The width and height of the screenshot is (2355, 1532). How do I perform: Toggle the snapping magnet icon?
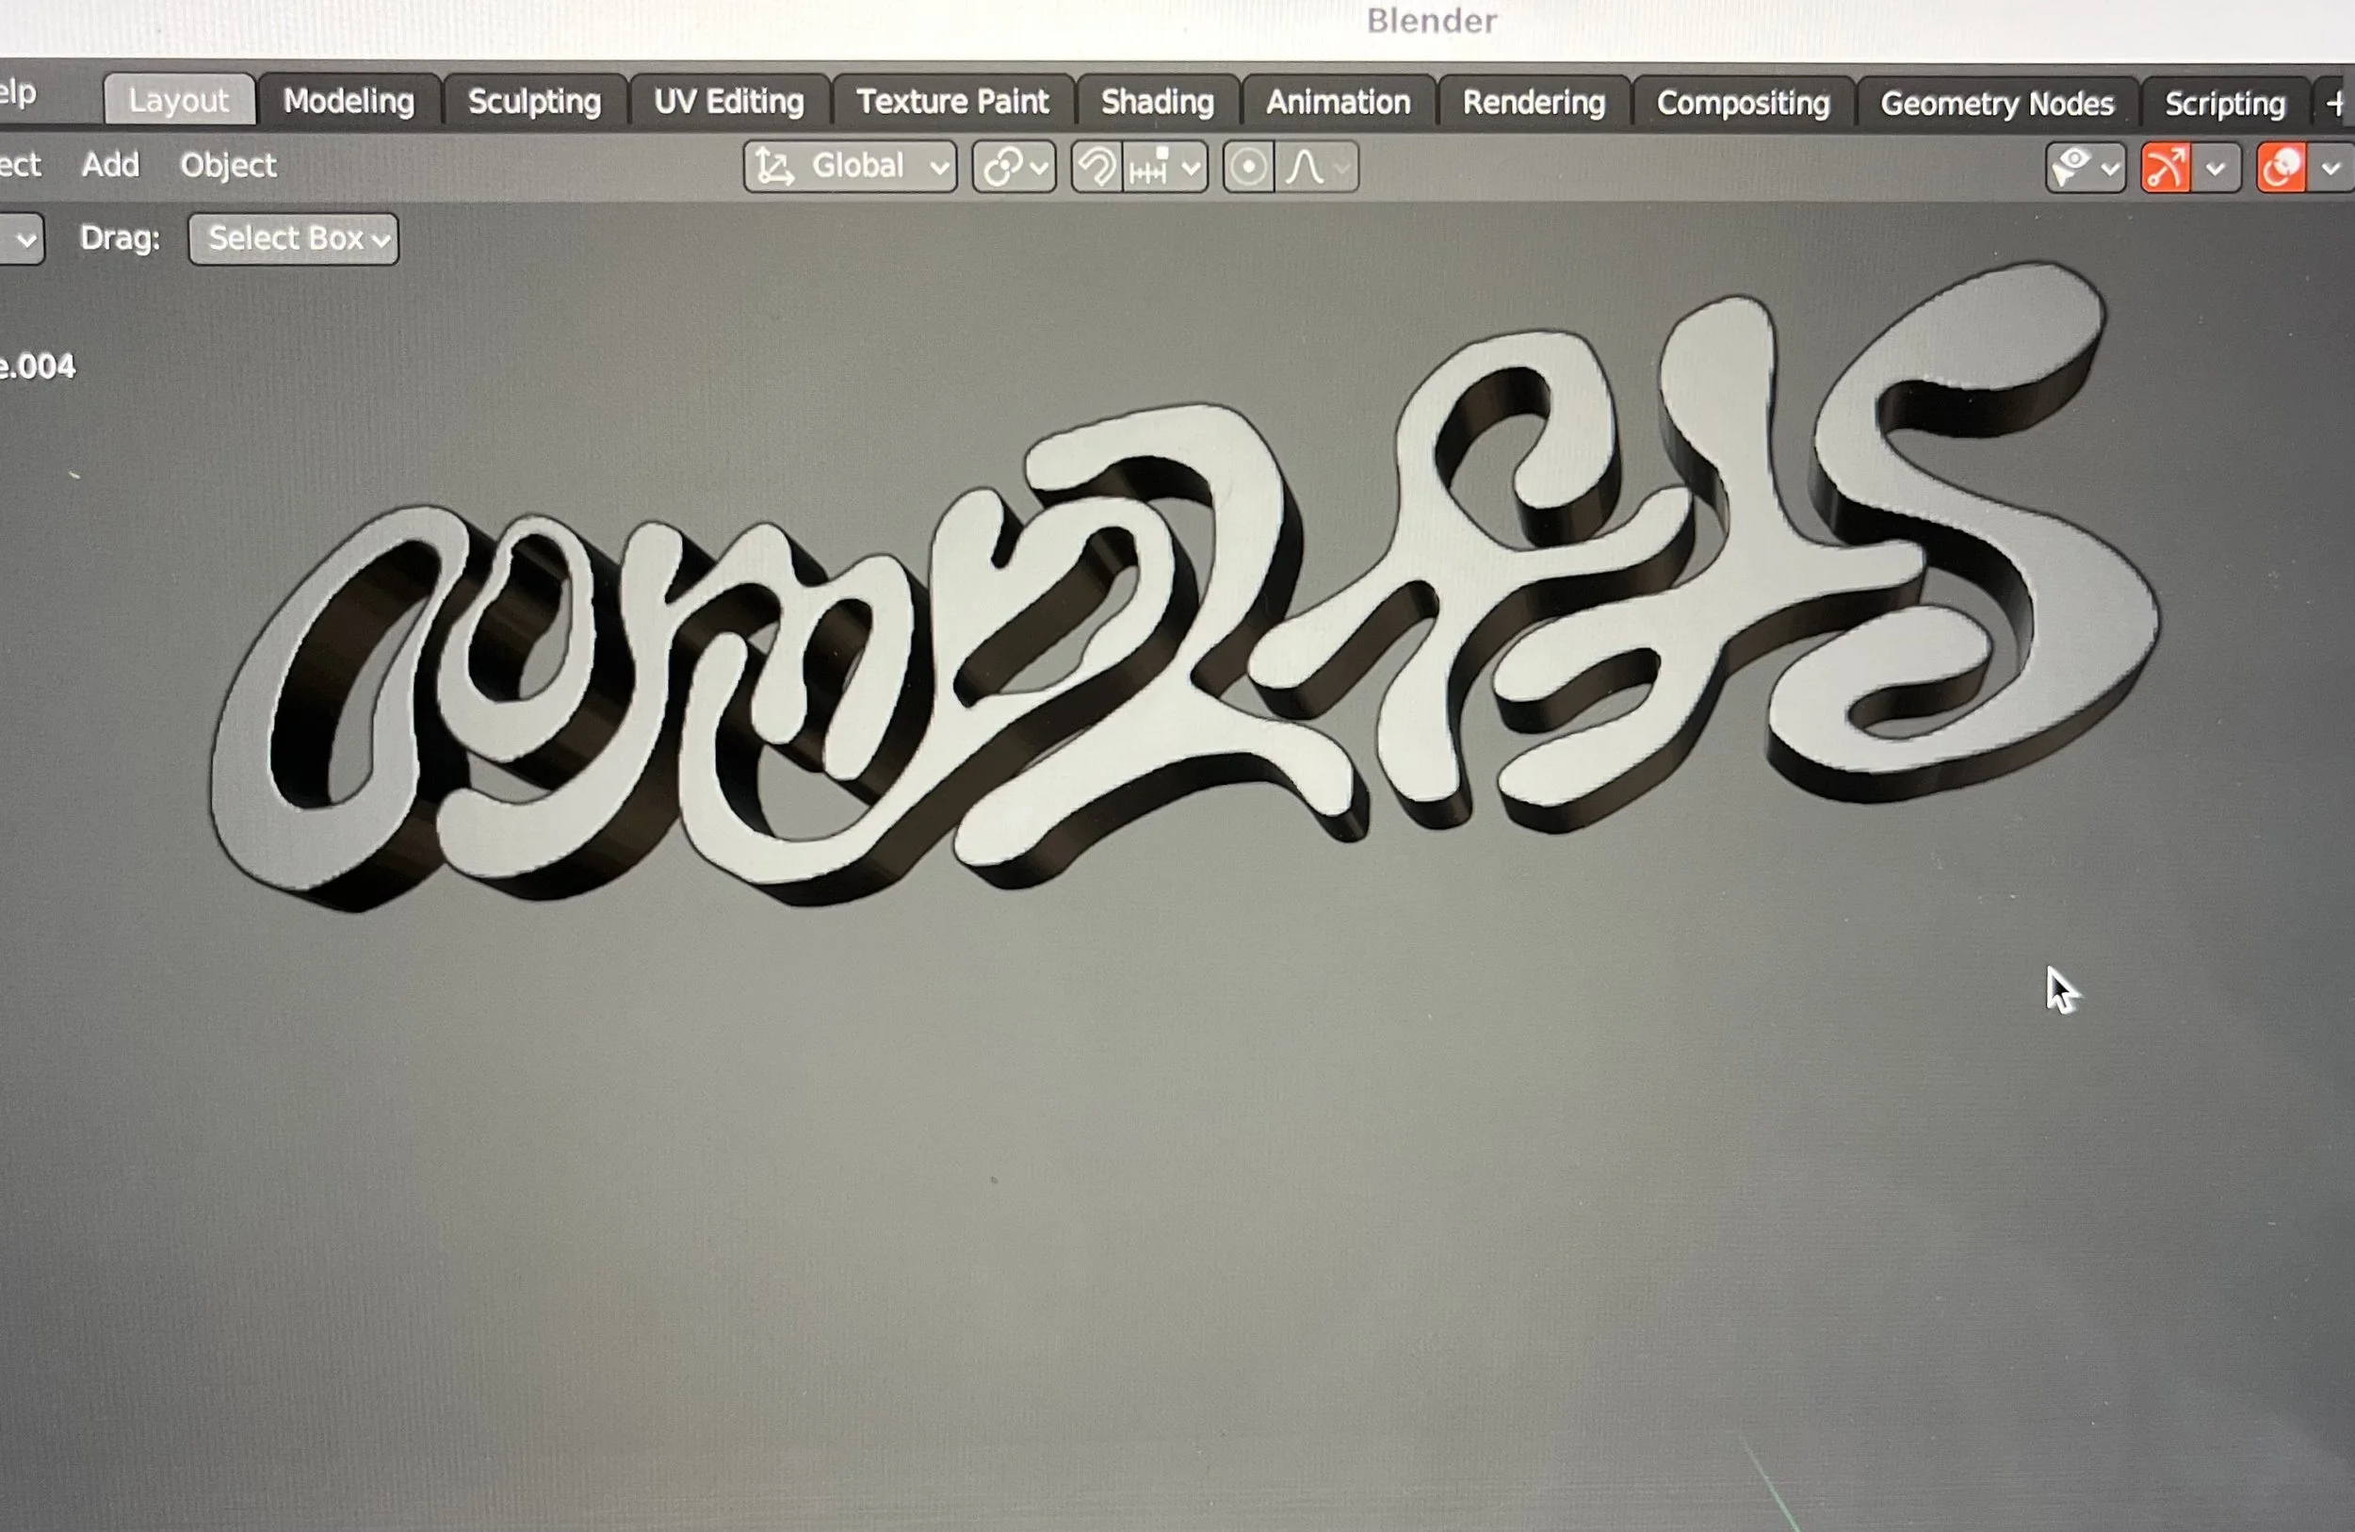tap(1096, 168)
